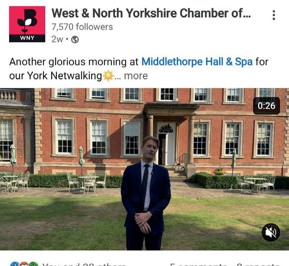Play the Middlethorpe Hall video

[144, 169]
